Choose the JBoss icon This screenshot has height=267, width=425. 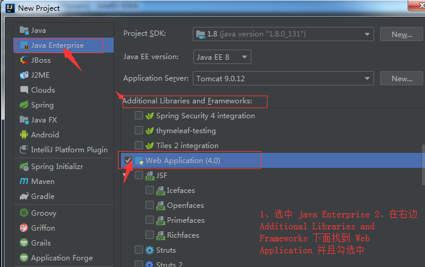24,60
